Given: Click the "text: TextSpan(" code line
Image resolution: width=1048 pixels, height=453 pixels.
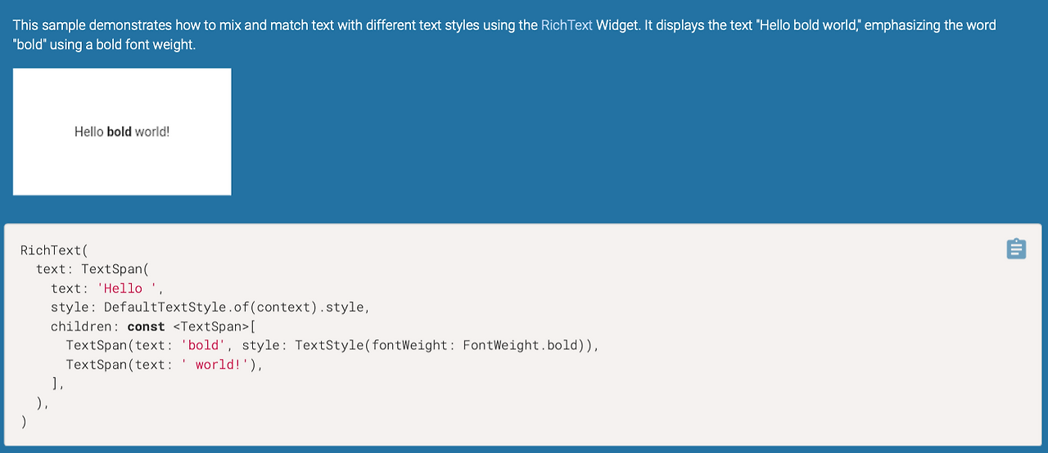Looking at the screenshot, I should [x=92, y=269].
